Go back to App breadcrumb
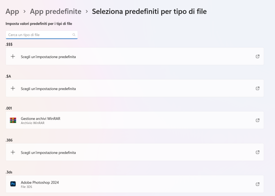 (x=12, y=12)
